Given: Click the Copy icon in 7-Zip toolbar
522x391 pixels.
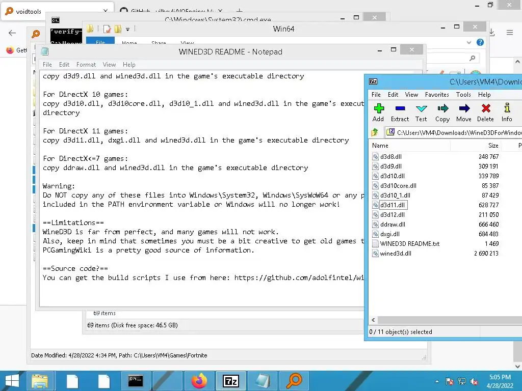Looking at the screenshot, I should [442, 113].
